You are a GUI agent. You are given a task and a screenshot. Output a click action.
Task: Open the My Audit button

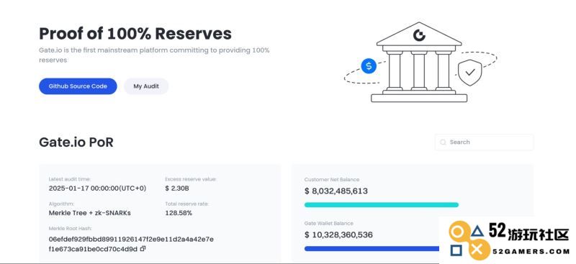[x=146, y=86]
